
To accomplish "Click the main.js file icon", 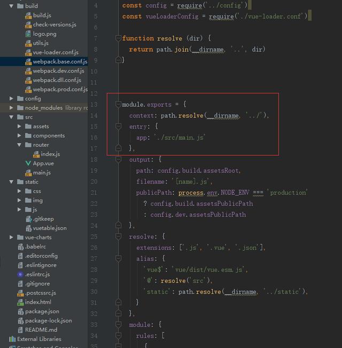I will click(28, 173).
